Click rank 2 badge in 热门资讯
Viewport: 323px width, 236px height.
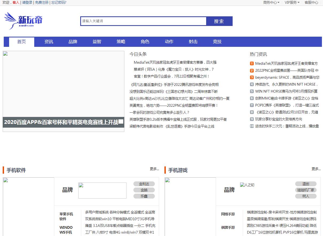(252, 70)
